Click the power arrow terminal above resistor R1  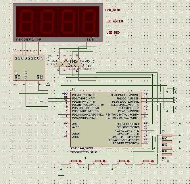coord(180,124)
